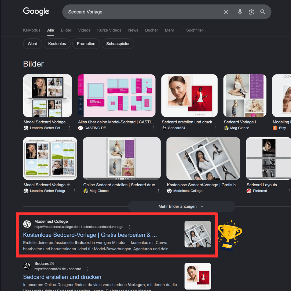291x291 pixels.
Task: Open three-dot menu for Leandra Weber Fotogr... second-row image
Action: [x=74, y=191]
